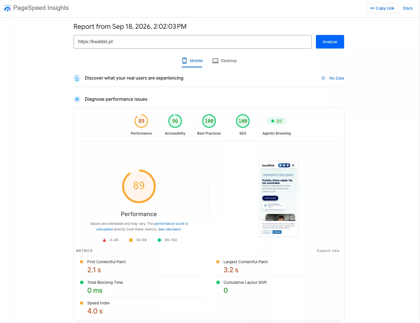Click the info icon beside No Data
This screenshot has width=420, height=323.
click(x=323, y=78)
